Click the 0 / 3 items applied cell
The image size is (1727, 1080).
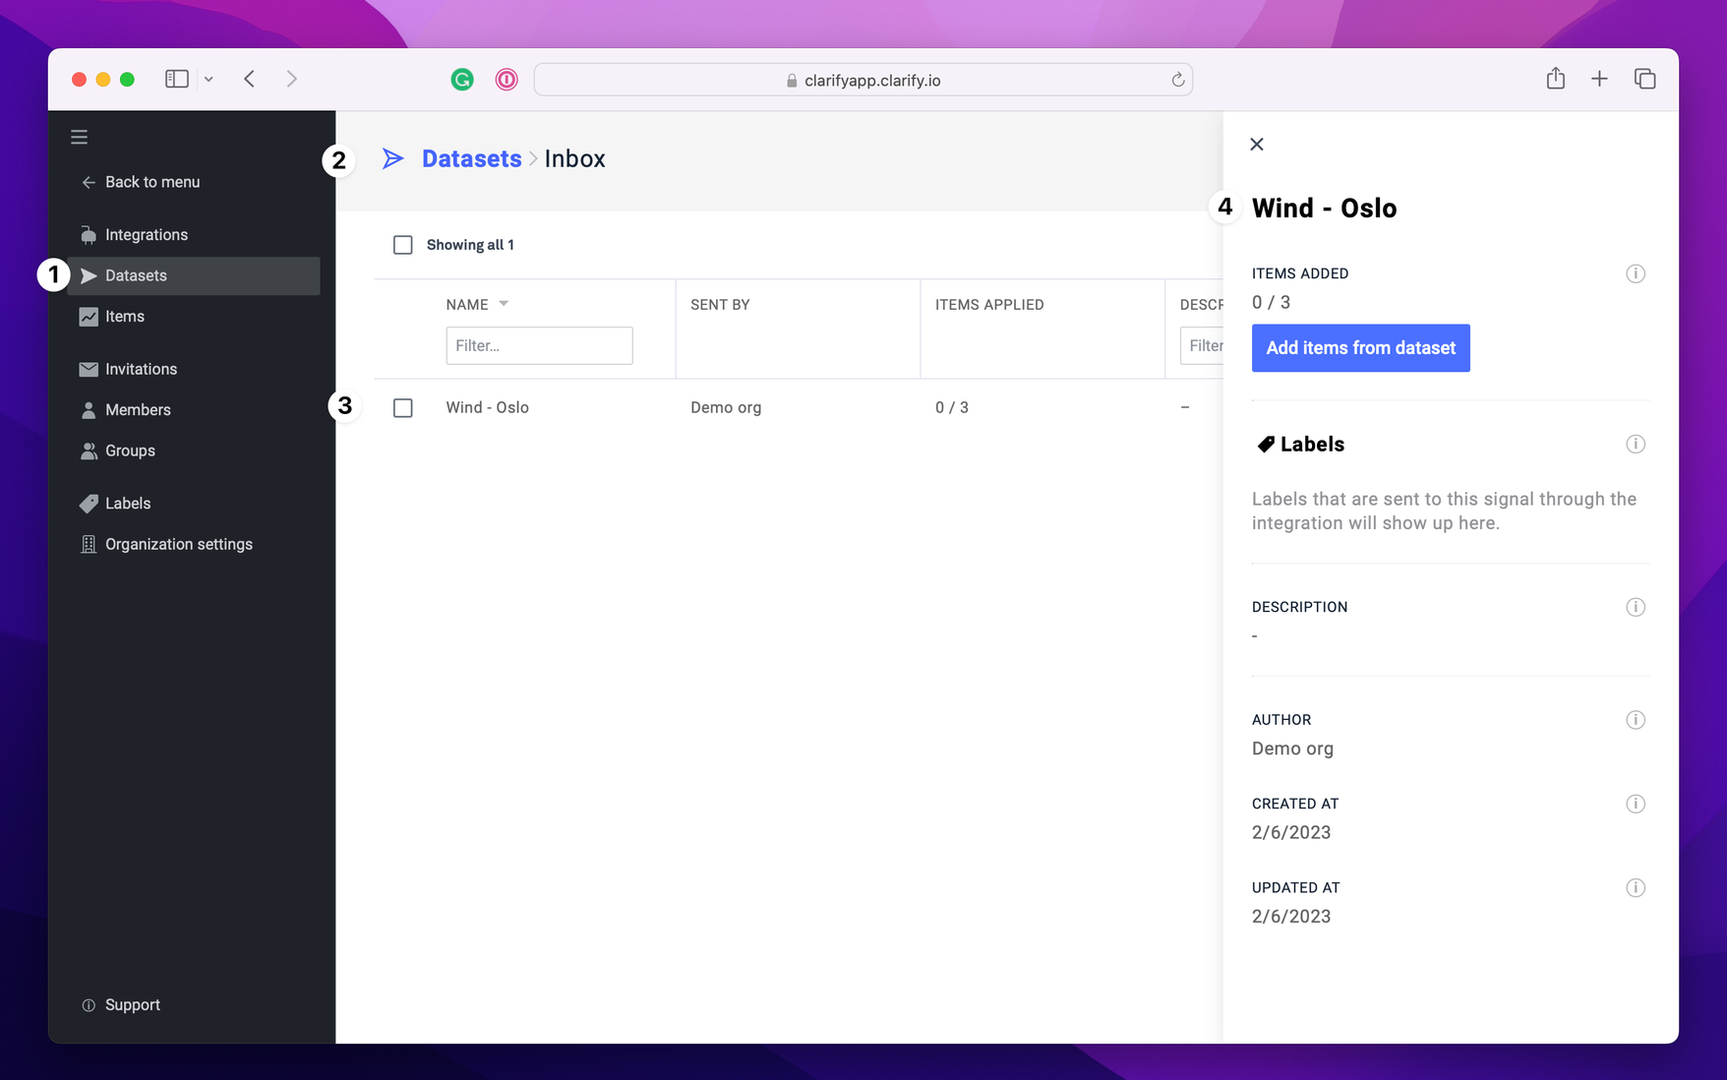tap(952, 407)
